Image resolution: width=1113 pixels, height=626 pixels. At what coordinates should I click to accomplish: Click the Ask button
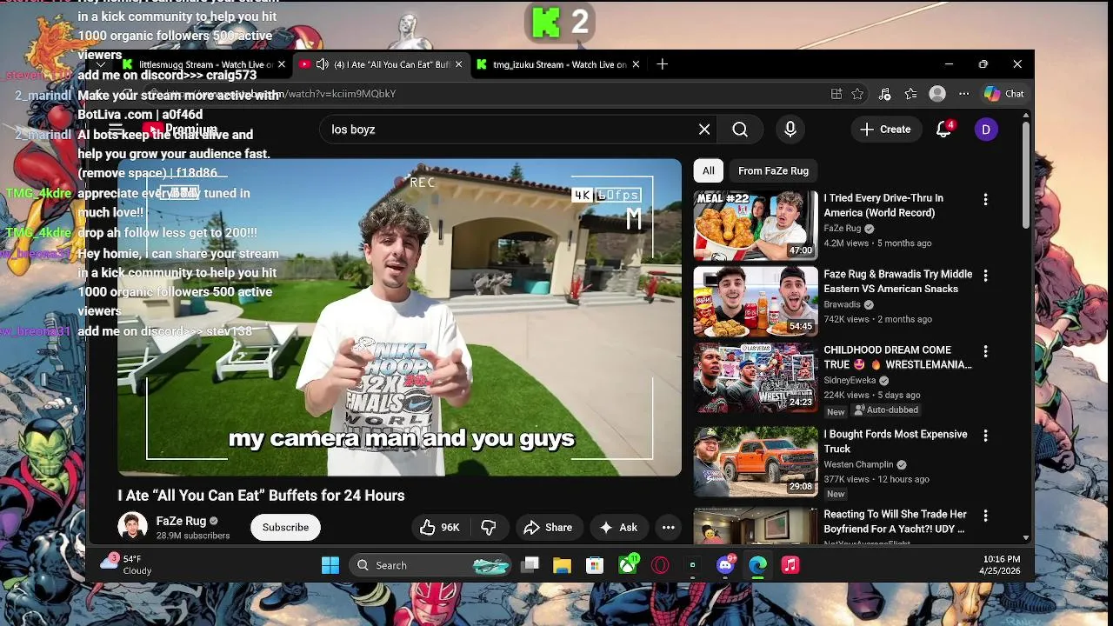[619, 528]
